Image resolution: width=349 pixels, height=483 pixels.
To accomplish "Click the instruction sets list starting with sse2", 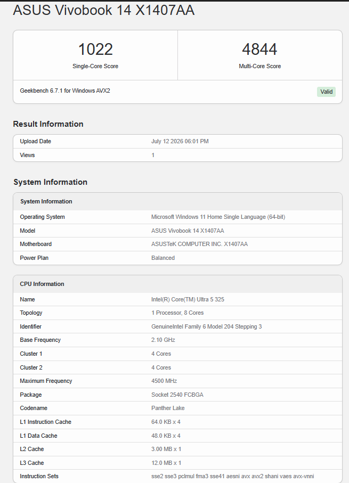I will [233, 476].
